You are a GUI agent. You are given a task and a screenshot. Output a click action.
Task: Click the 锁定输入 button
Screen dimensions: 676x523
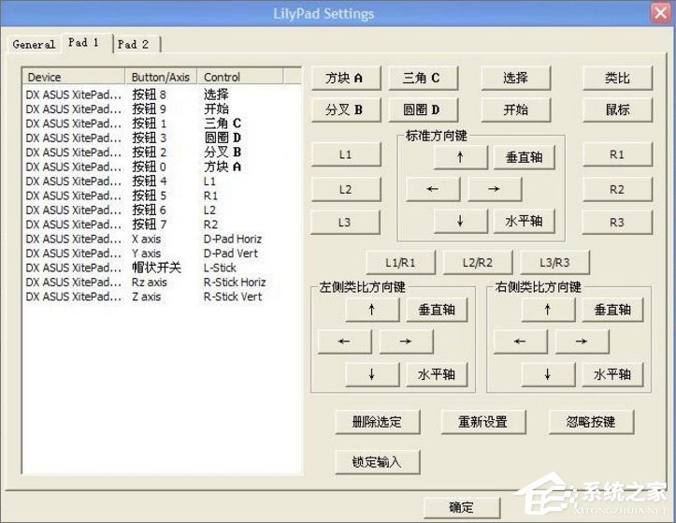[x=378, y=461]
